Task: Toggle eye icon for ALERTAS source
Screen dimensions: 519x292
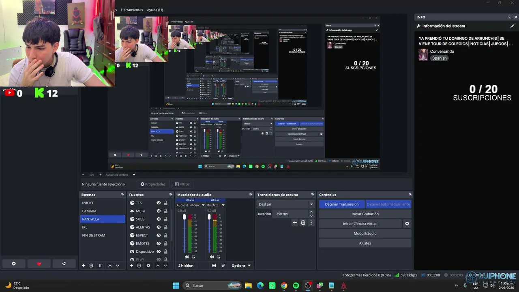Action: [x=159, y=227]
